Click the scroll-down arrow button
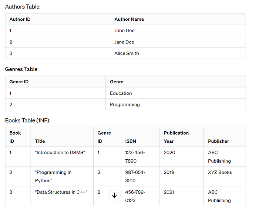Image resolution: width=259 pixels, height=208 pixels. click(114, 195)
